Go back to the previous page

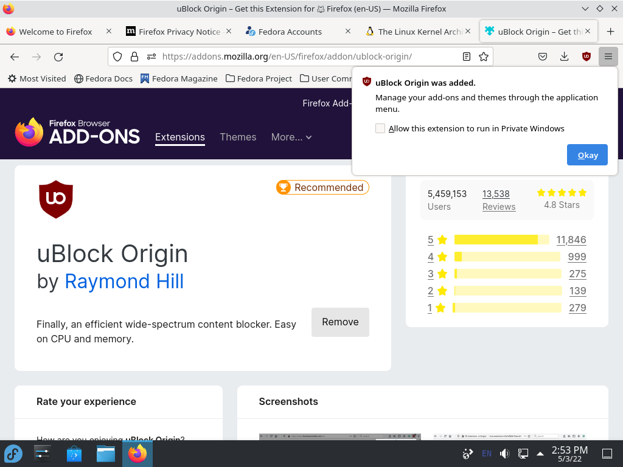tap(15, 57)
